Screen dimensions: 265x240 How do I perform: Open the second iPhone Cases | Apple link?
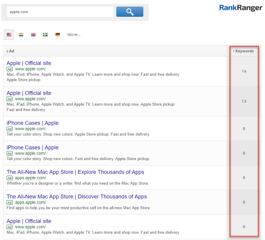point(32,148)
